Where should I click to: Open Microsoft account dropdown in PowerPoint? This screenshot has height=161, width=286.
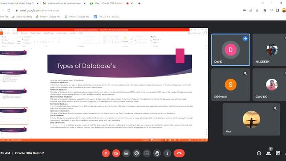click(195, 33)
